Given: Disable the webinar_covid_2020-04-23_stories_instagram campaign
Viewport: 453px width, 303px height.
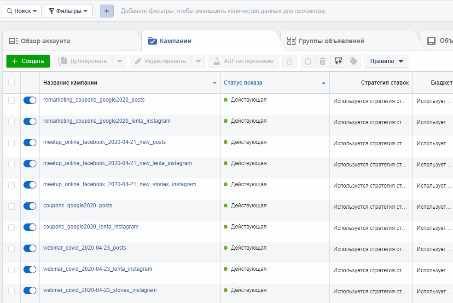Looking at the screenshot, I should [x=29, y=291].
